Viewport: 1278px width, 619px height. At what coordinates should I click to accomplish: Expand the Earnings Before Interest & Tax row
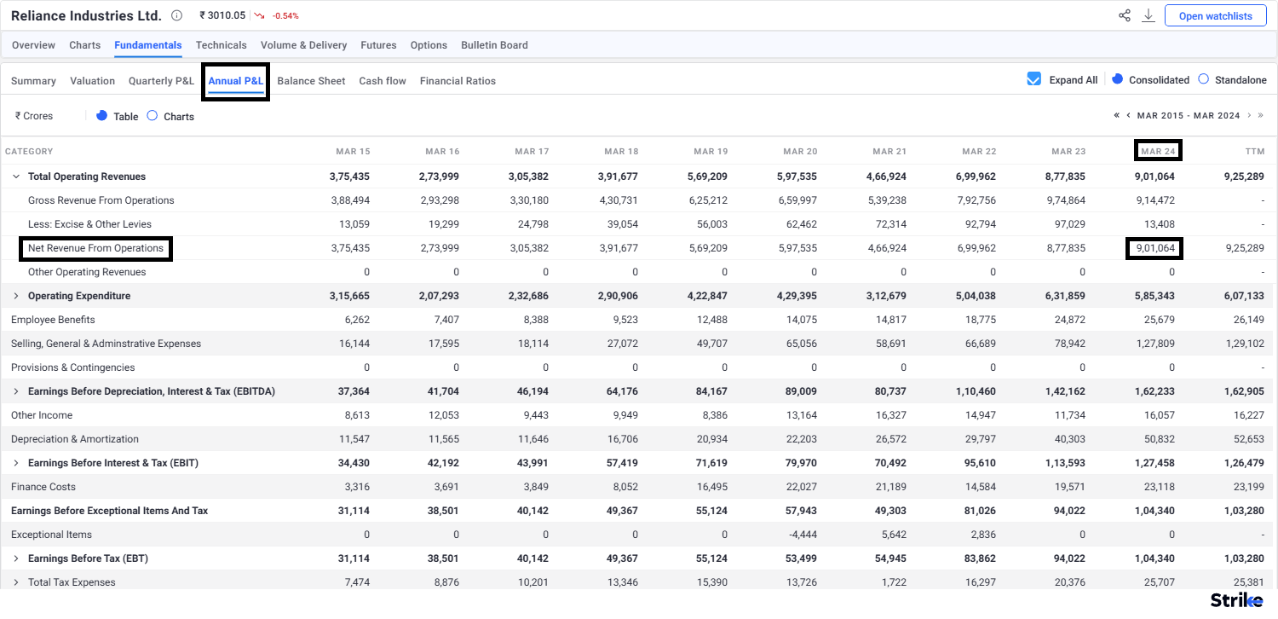[x=15, y=463]
